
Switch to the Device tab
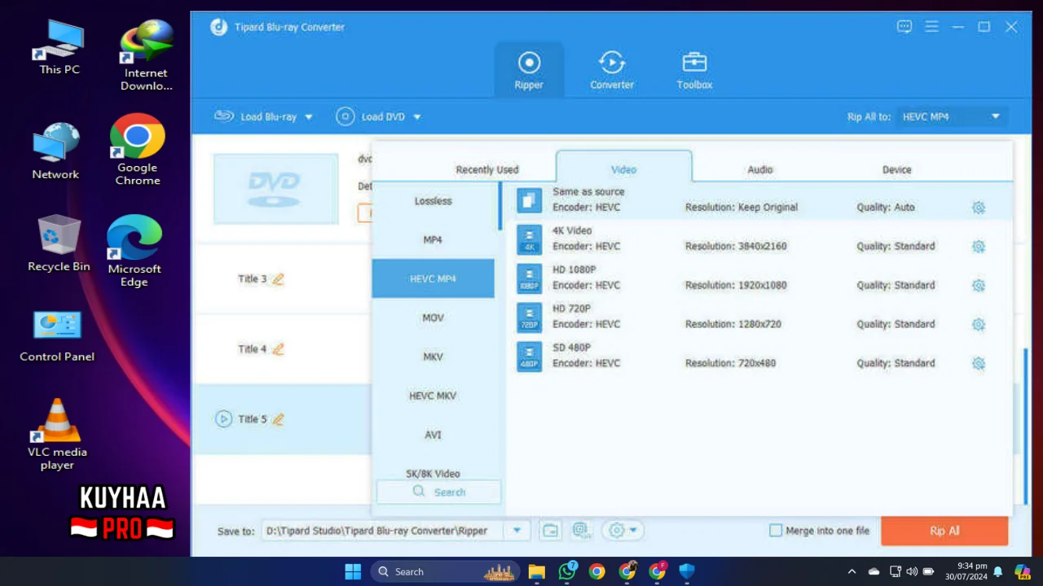896,169
